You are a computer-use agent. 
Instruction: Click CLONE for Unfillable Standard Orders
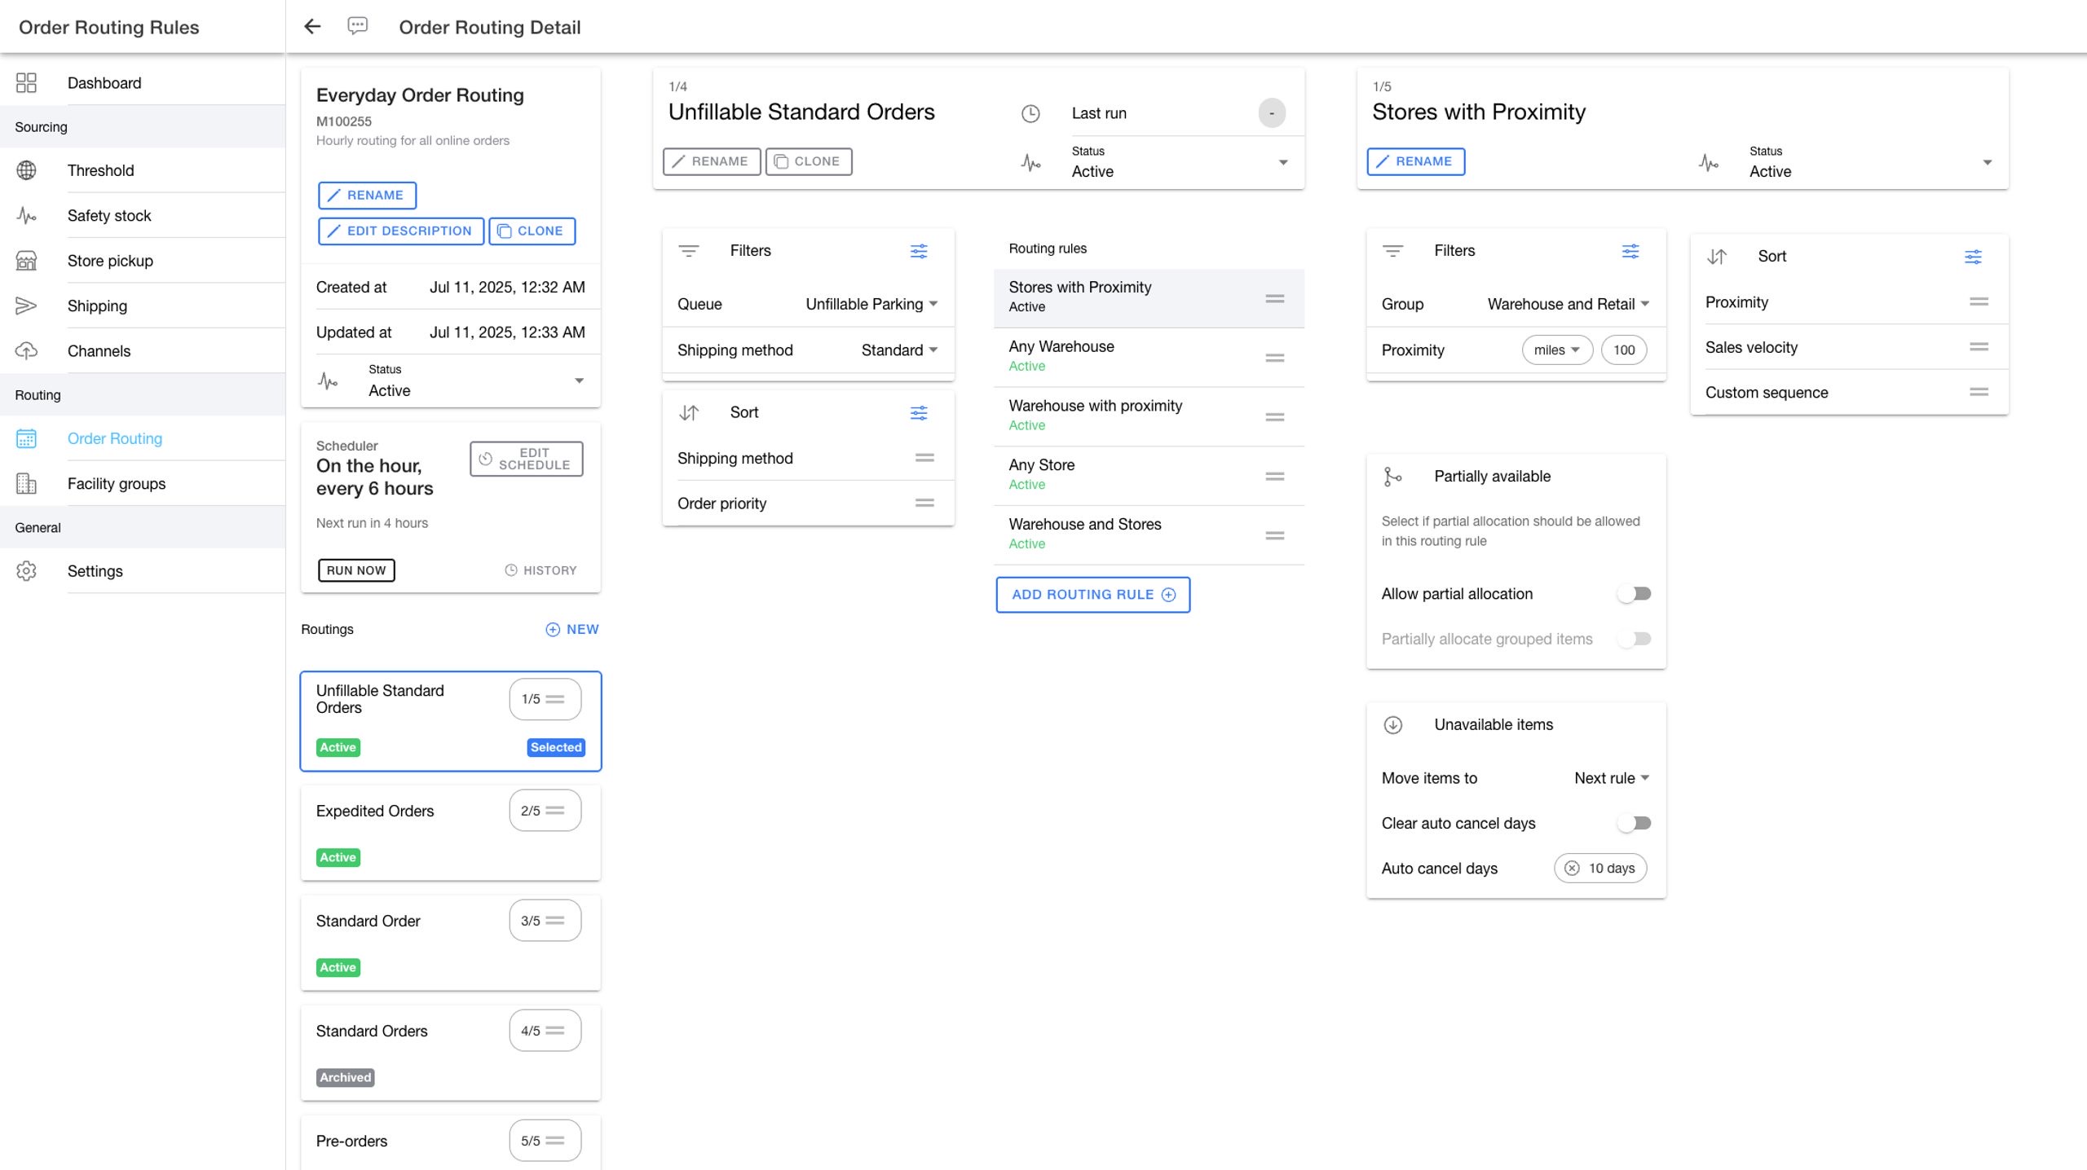click(808, 161)
